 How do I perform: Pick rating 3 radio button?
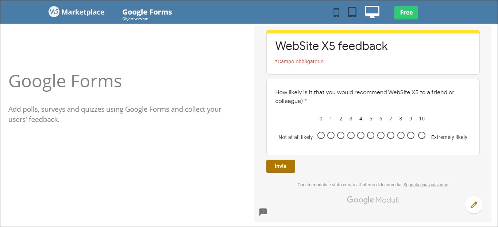(351, 135)
